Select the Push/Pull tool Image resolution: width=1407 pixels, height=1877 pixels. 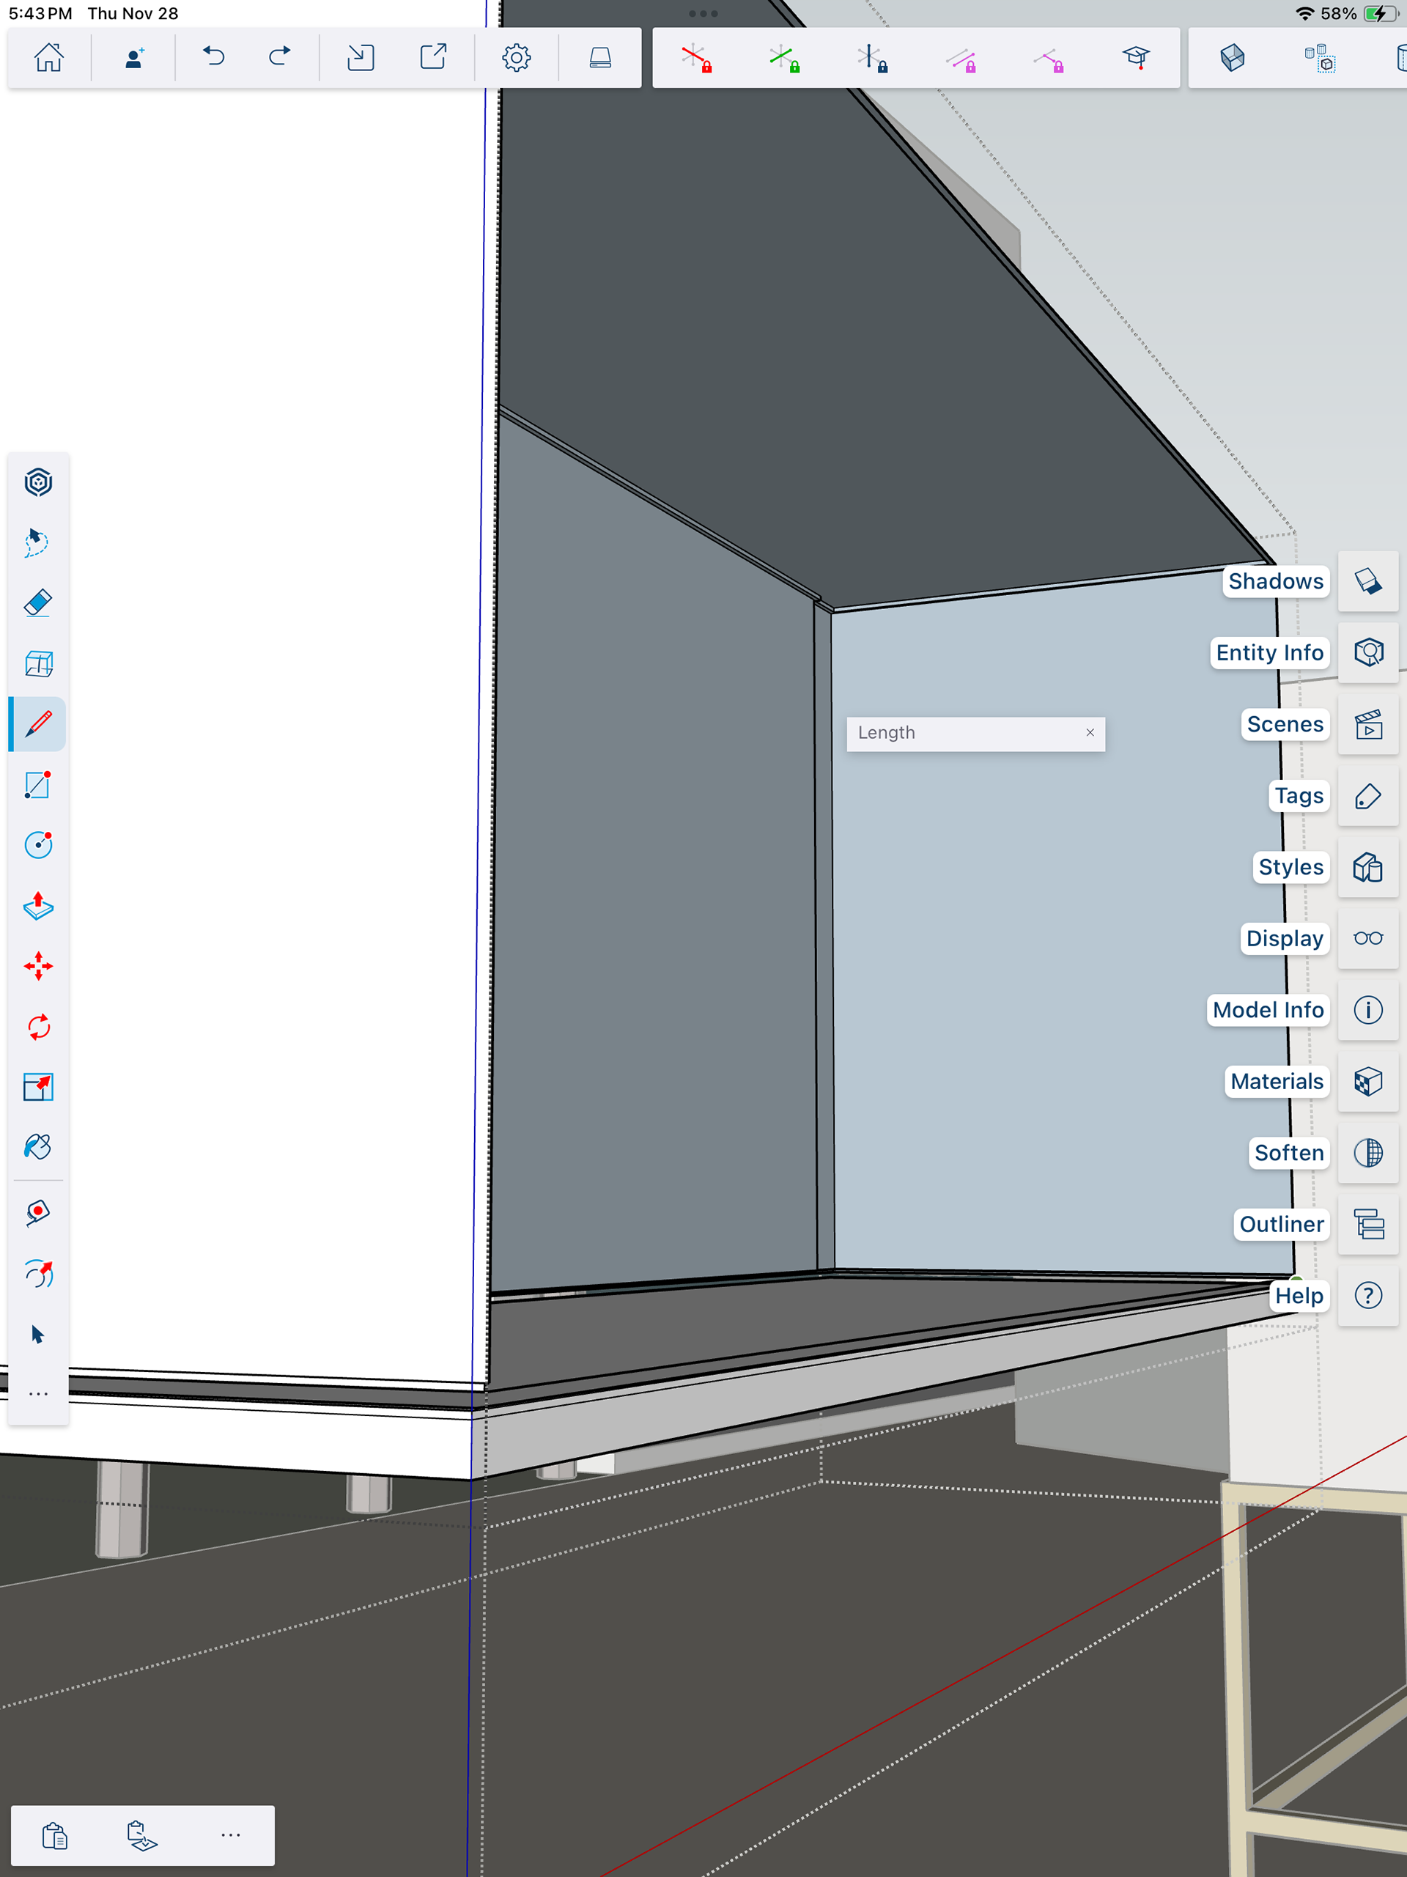point(38,907)
